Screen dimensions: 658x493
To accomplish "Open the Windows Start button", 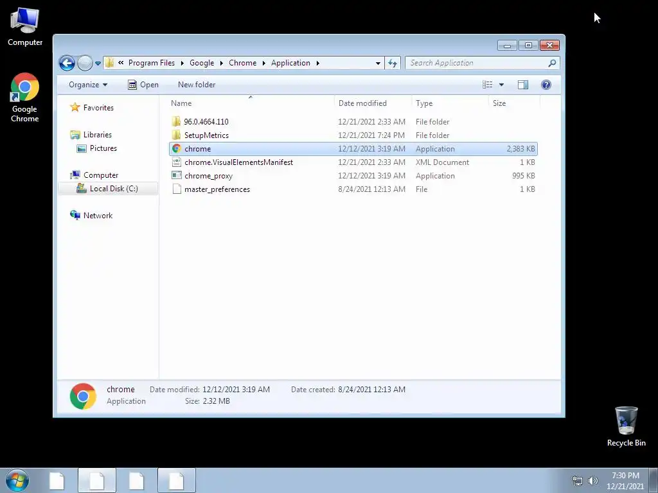I will [17, 480].
